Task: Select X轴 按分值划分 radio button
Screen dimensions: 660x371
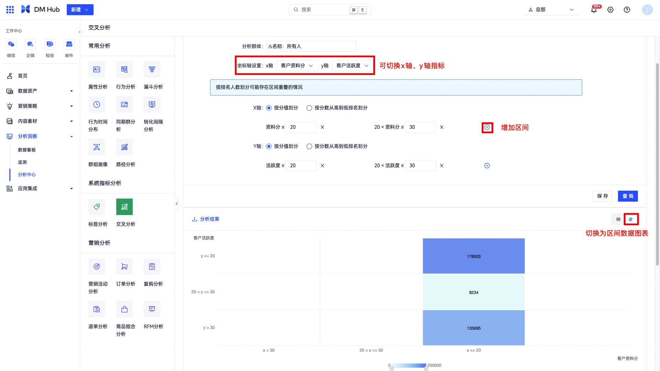Action: (x=269, y=108)
